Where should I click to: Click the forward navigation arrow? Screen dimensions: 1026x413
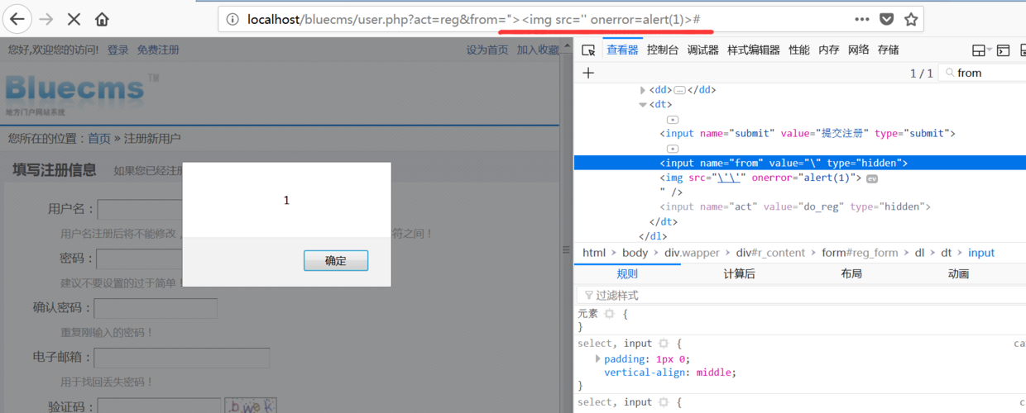(x=46, y=19)
